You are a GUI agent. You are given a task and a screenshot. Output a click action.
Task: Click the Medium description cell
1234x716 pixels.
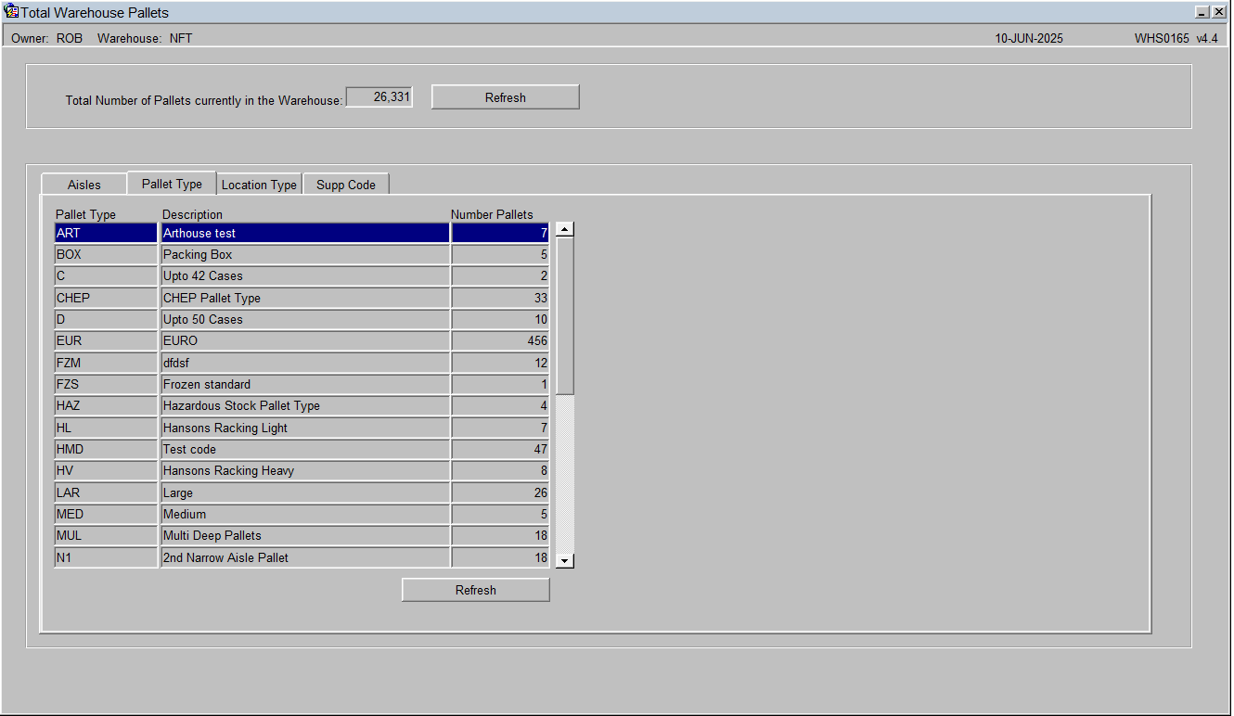[305, 514]
